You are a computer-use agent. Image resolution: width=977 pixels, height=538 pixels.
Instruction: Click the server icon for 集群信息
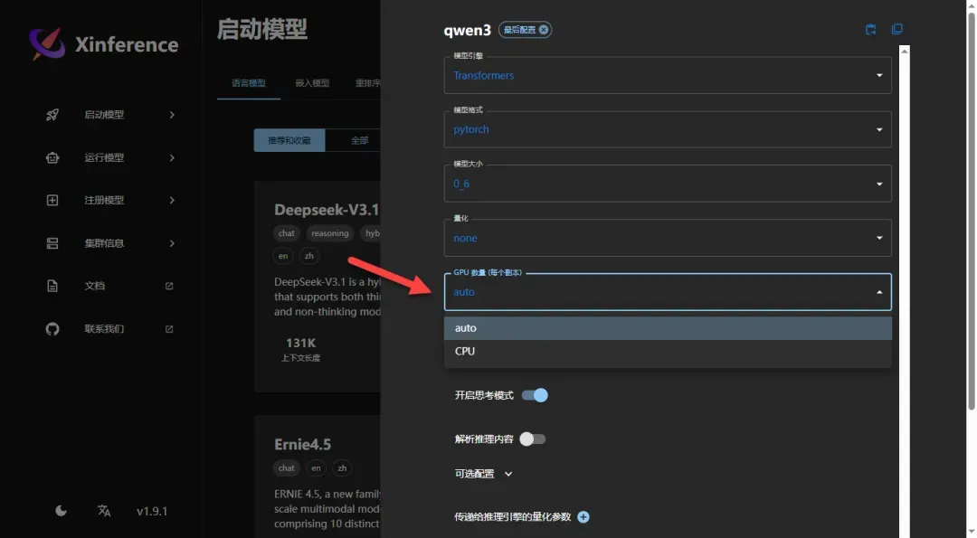pyautogui.click(x=52, y=243)
